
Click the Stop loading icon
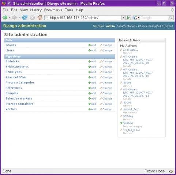(32, 18)
